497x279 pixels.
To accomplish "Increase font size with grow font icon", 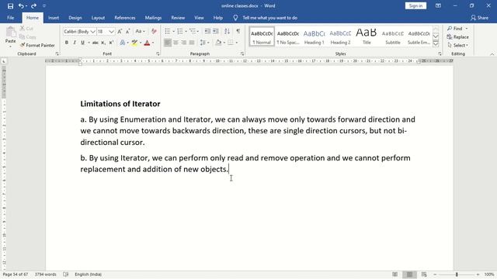I will 120,31.
